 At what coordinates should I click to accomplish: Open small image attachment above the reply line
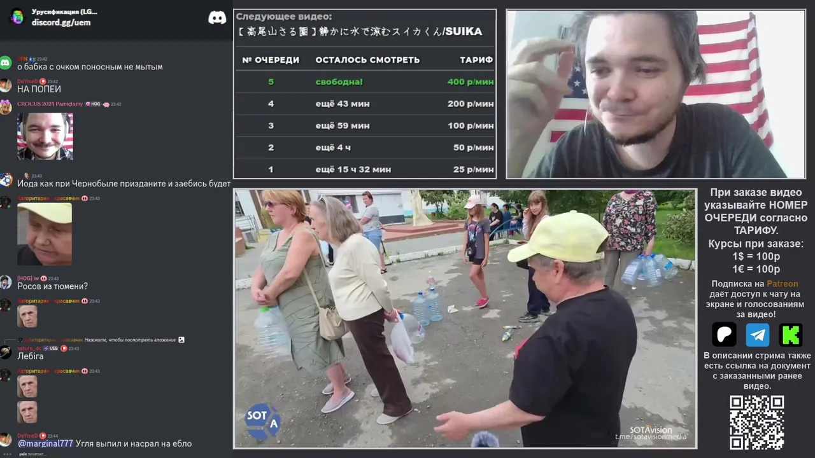(x=27, y=316)
